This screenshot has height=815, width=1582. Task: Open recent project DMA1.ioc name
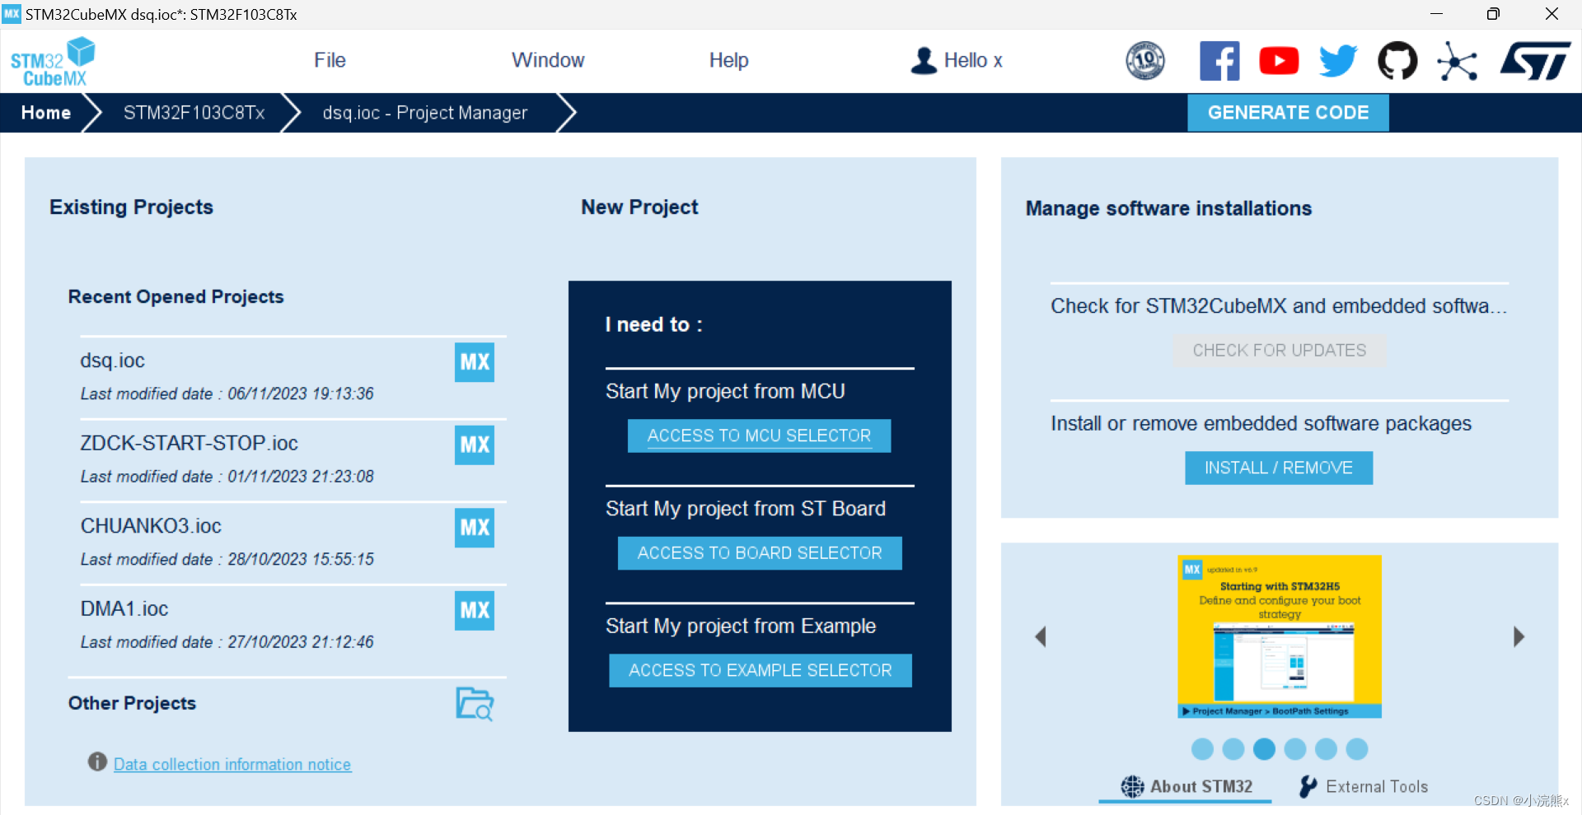coord(124,608)
